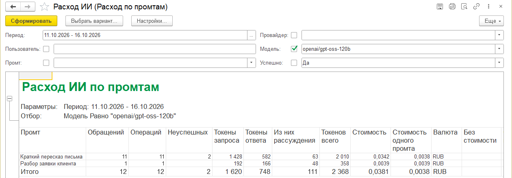Enable the Пользователь filter checkbox

(46, 49)
